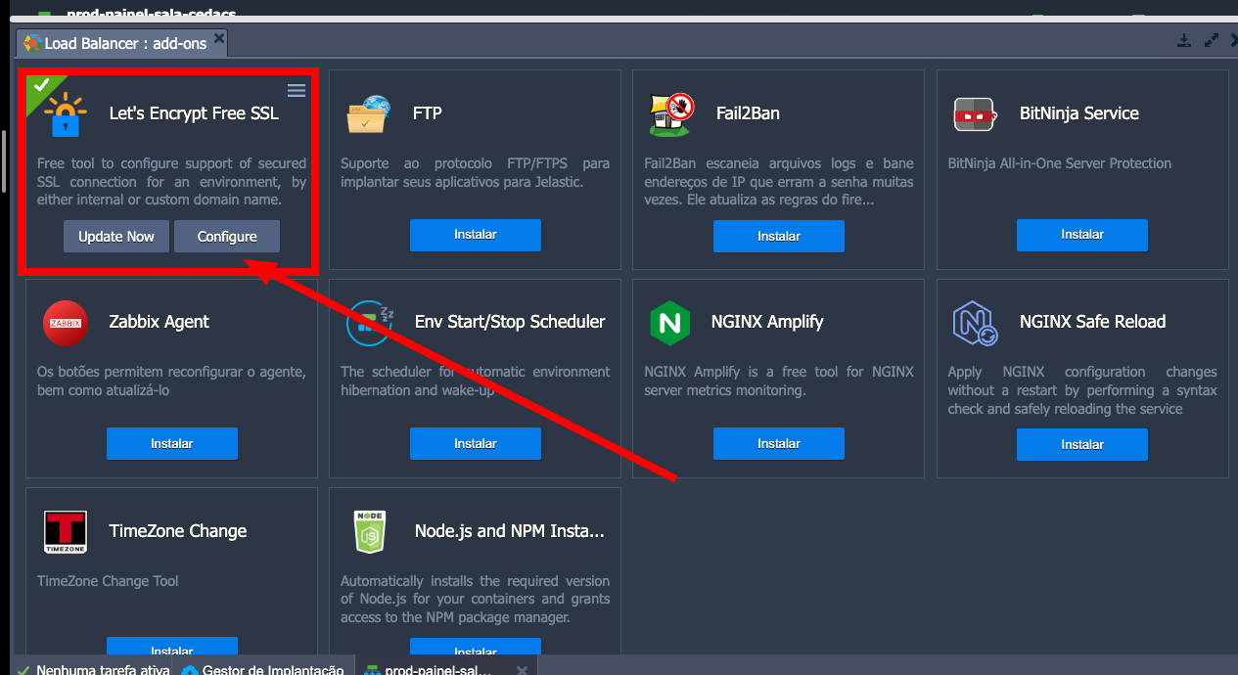Install the FTP add-on
This screenshot has width=1238, height=675.
pos(475,235)
